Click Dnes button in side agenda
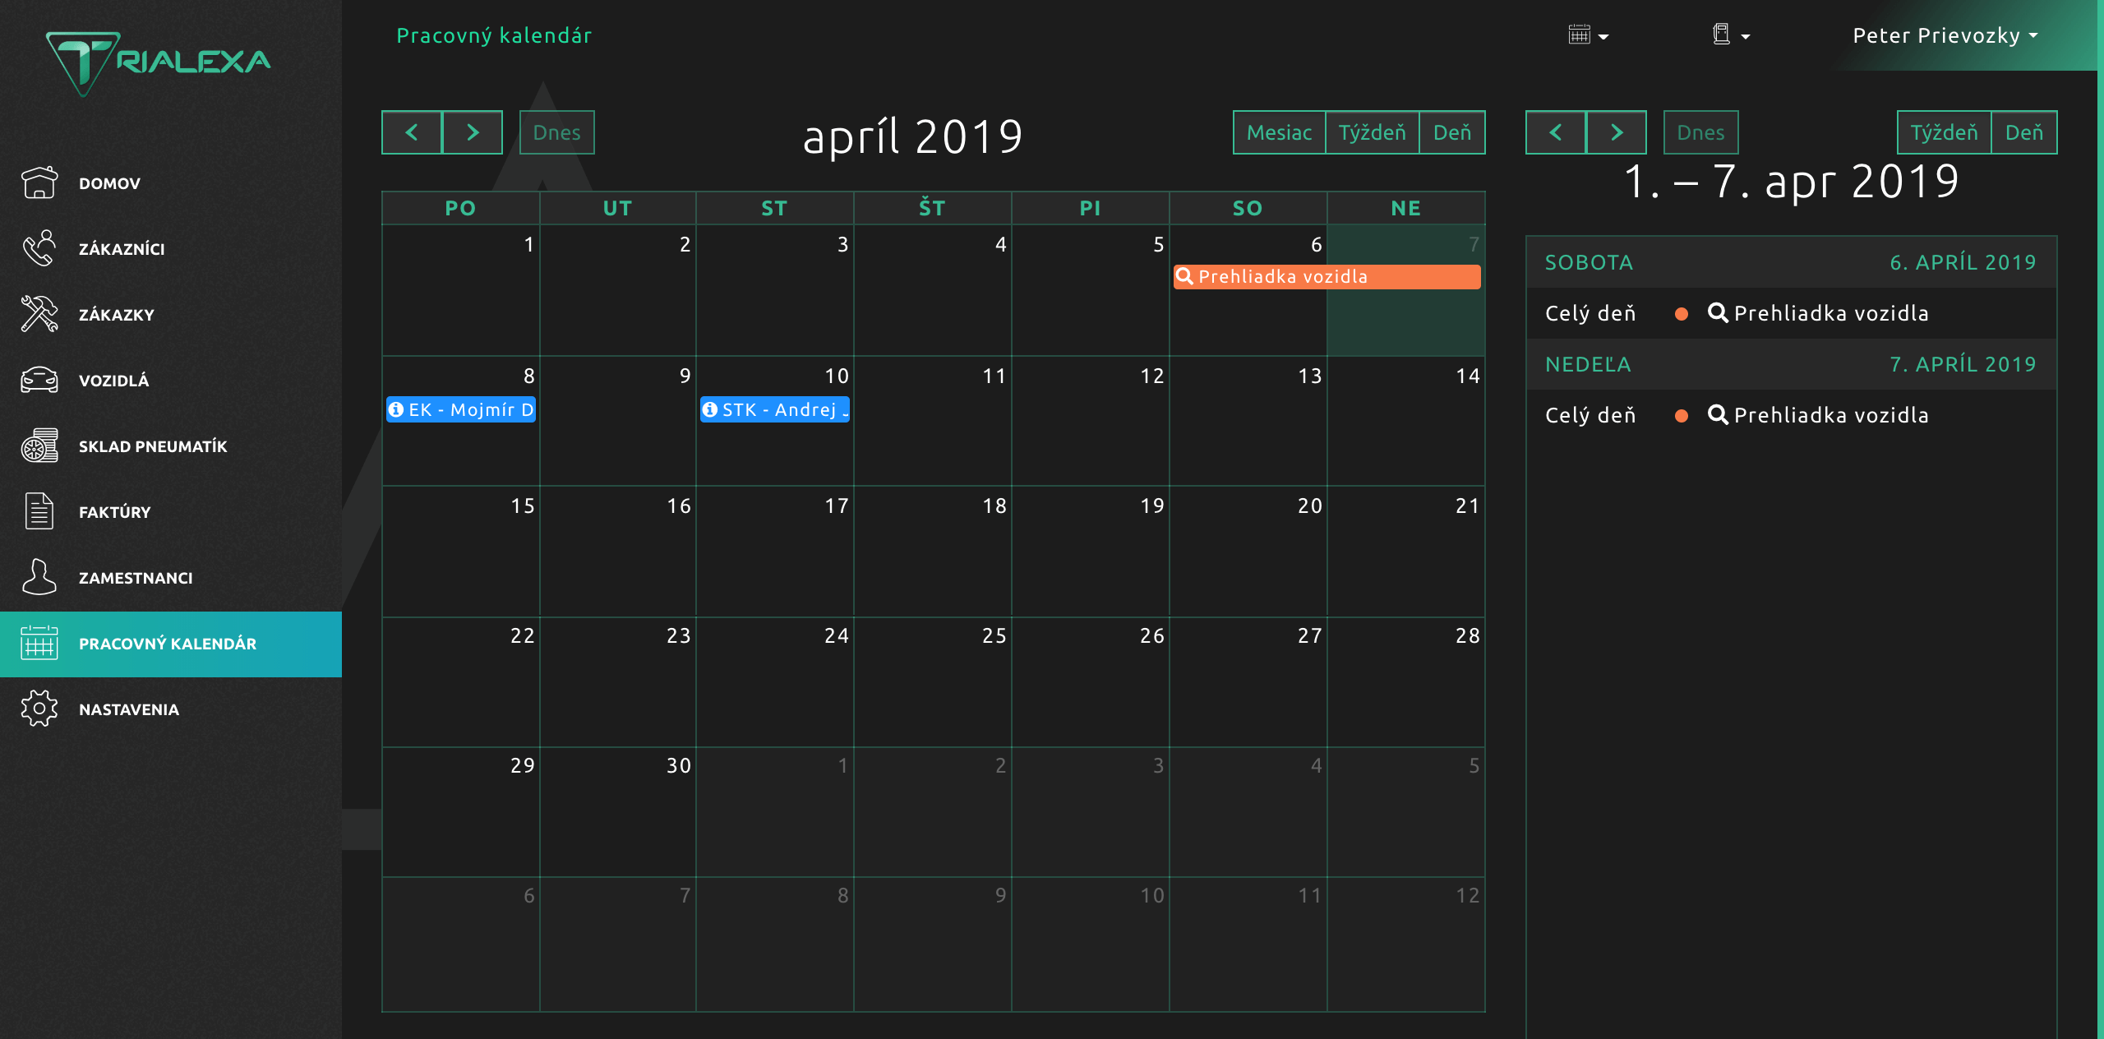The height and width of the screenshot is (1039, 2104). pyautogui.click(x=1700, y=132)
